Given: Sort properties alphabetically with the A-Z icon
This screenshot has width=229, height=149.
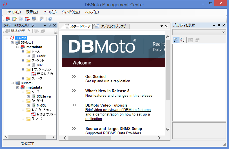Looking at the screenshot, I should [183, 40].
